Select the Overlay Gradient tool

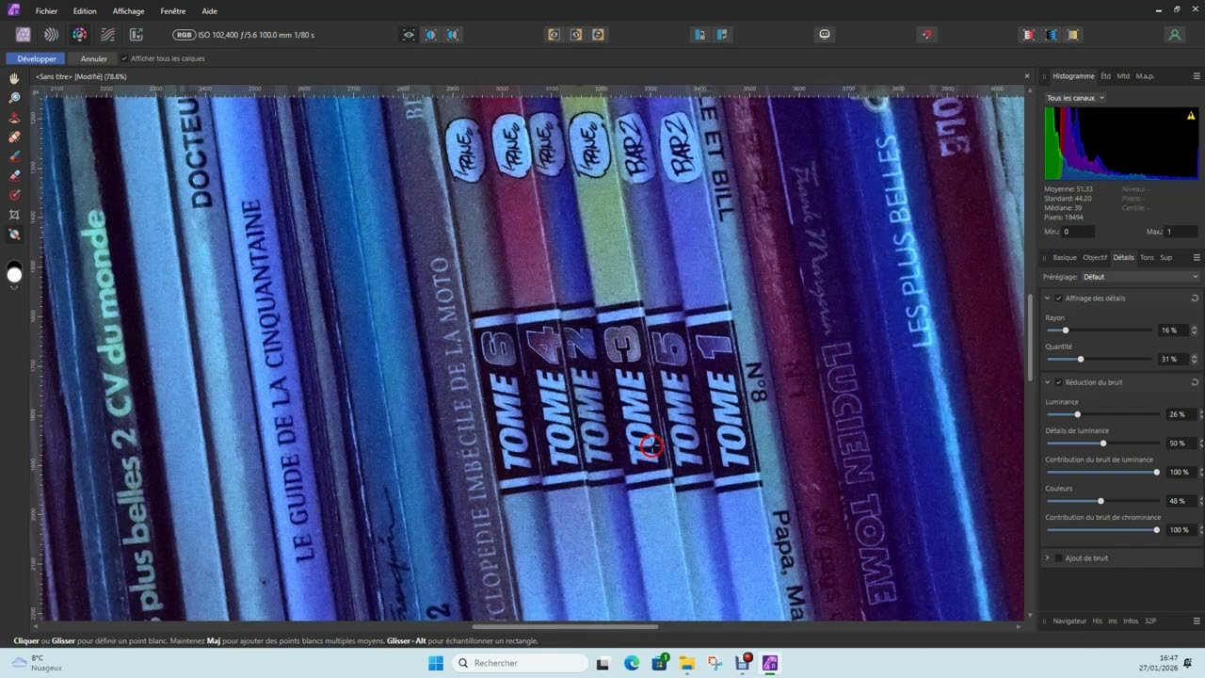[x=14, y=195]
